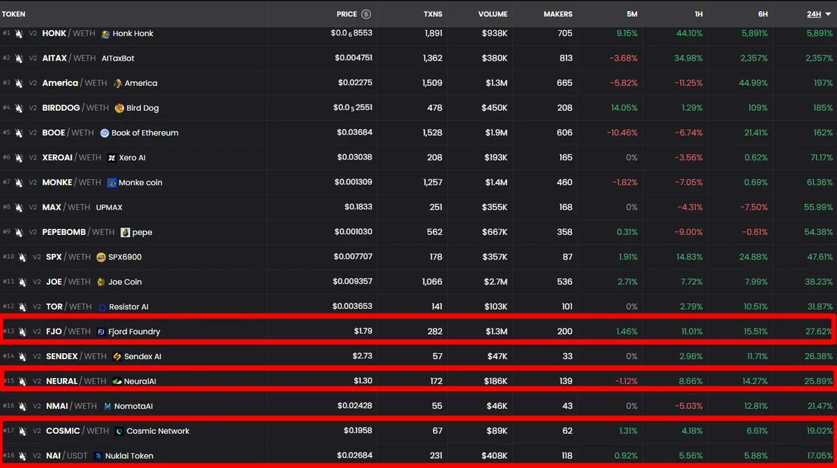Click America 6H change 44.99%
The width and height of the screenshot is (837, 468).
coord(753,83)
